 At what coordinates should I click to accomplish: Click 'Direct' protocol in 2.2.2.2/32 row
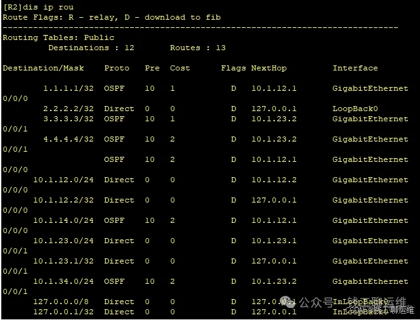[119, 109]
